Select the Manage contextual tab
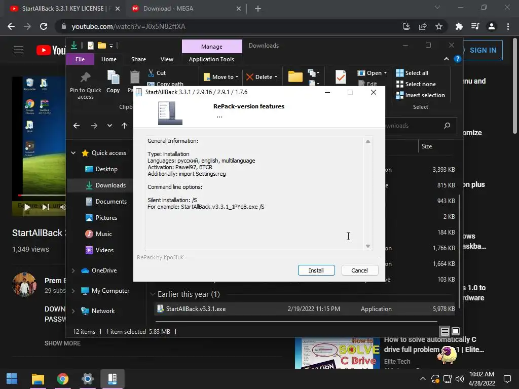Viewport: 519px width, 389px height. click(x=212, y=47)
